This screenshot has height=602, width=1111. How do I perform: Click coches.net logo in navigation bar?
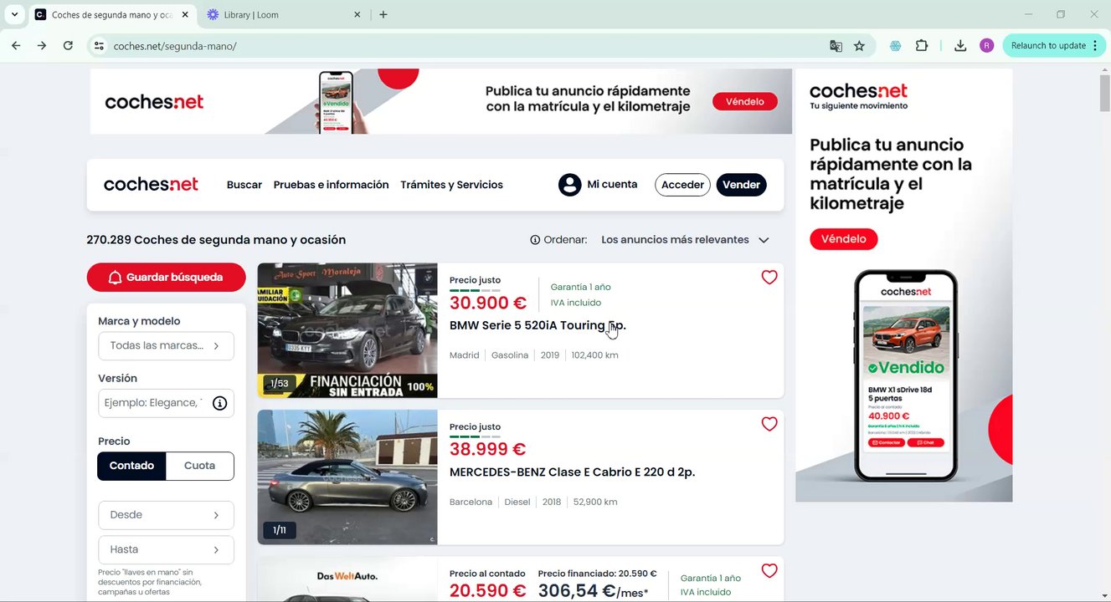(151, 185)
